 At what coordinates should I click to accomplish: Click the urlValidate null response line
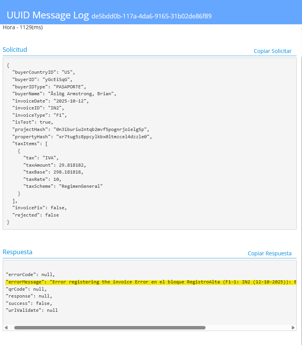(x=32, y=310)
